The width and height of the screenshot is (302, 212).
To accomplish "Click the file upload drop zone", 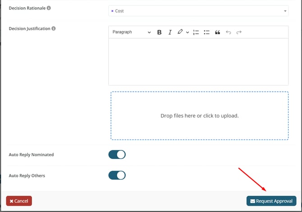I will pos(199,116).
